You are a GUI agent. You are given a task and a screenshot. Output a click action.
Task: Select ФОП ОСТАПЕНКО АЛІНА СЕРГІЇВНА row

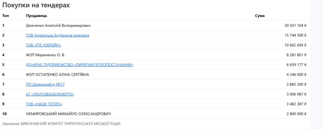(57, 74)
